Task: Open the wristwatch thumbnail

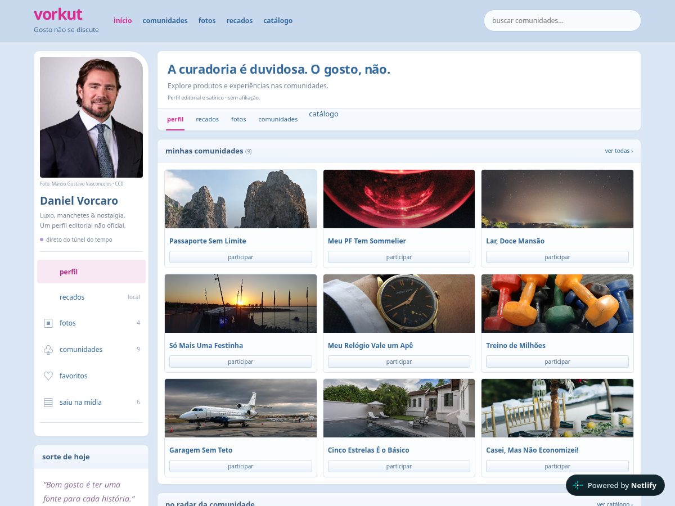Action: click(399, 304)
